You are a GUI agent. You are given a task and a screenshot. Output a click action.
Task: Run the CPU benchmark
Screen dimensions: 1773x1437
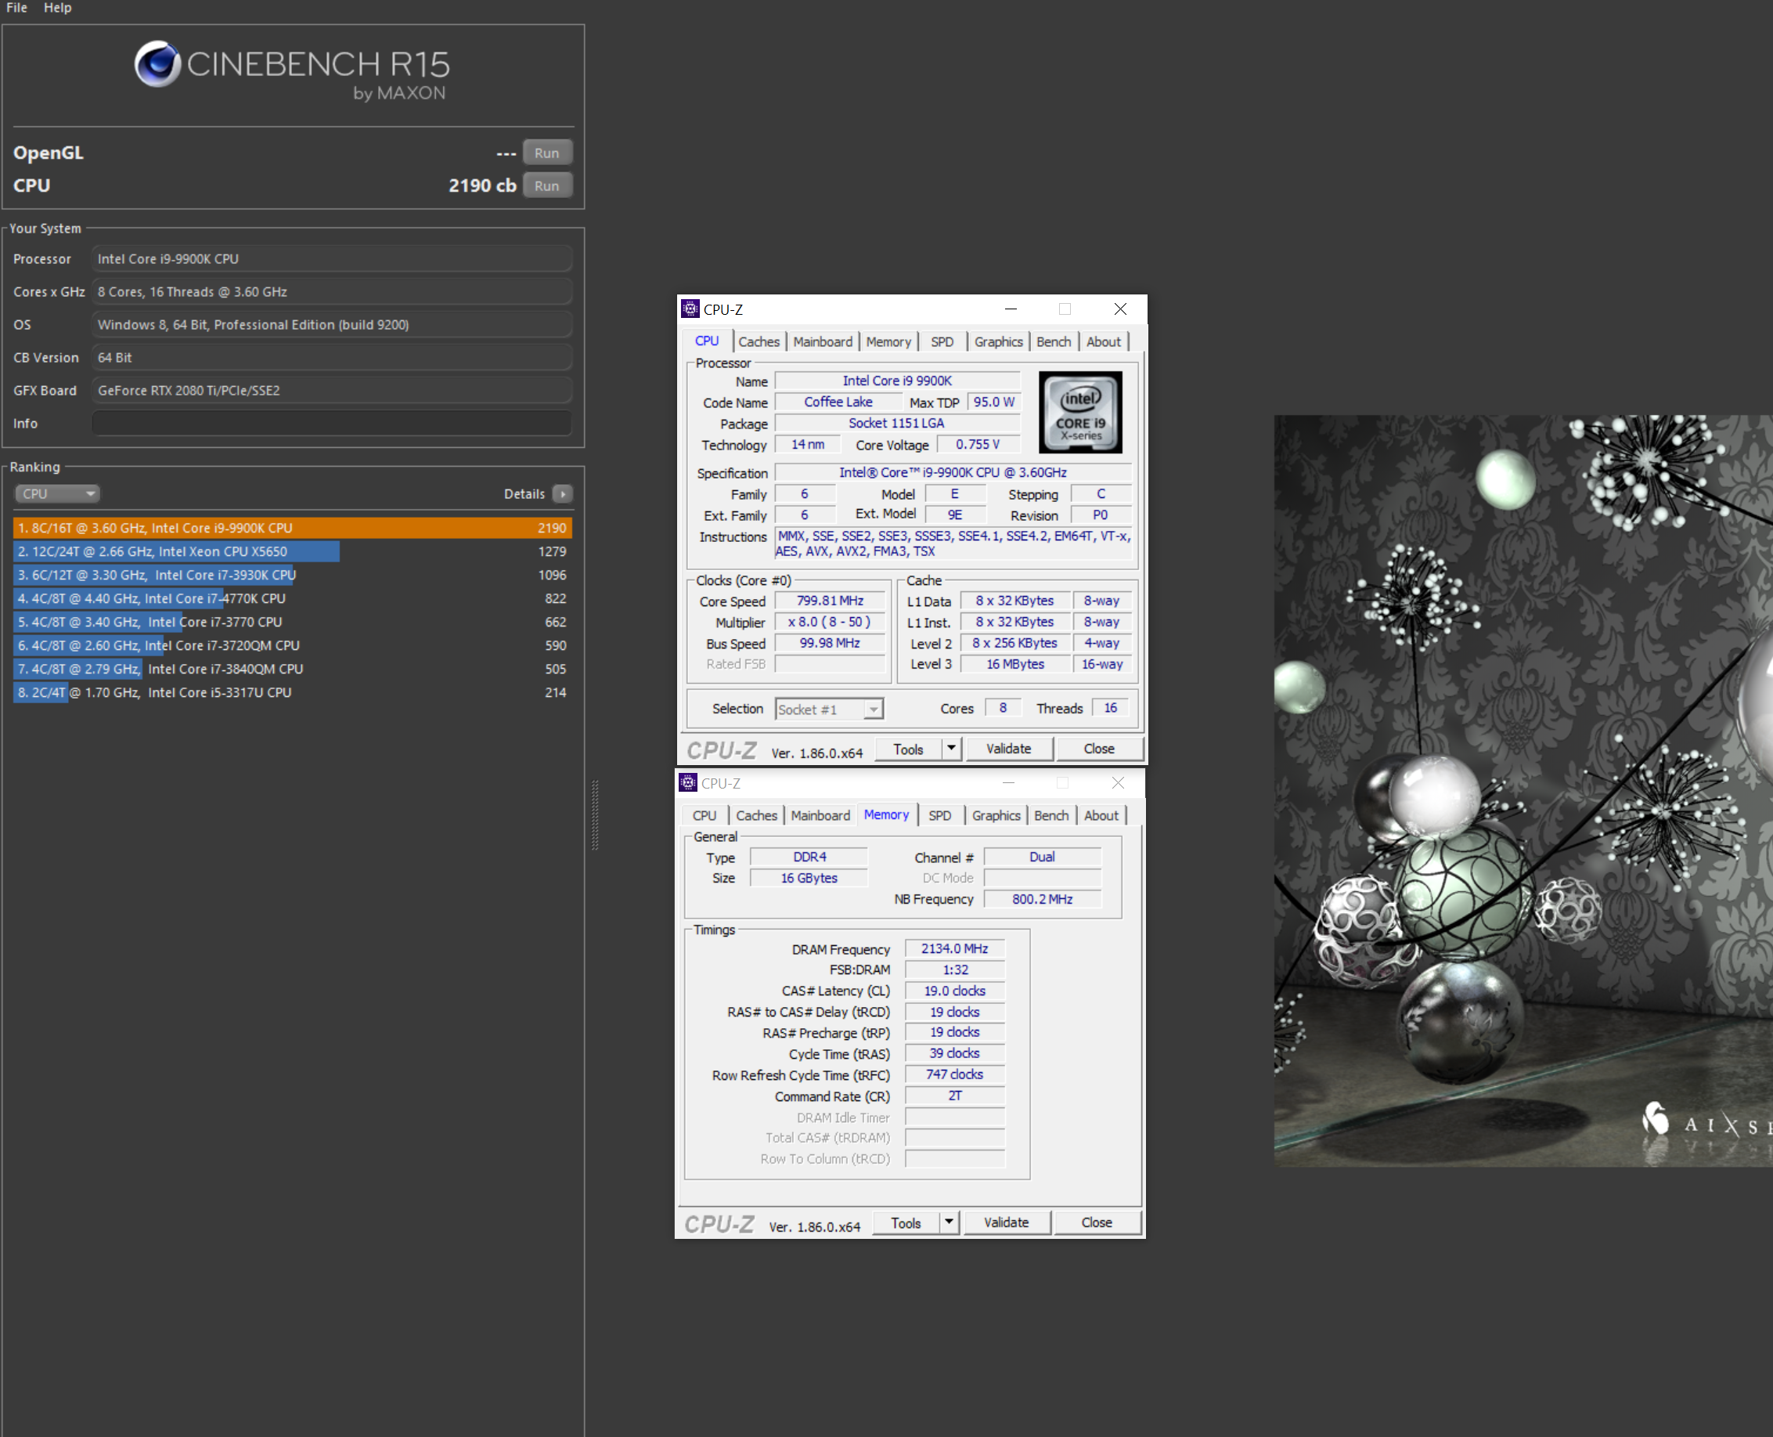[x=546, y=186]
